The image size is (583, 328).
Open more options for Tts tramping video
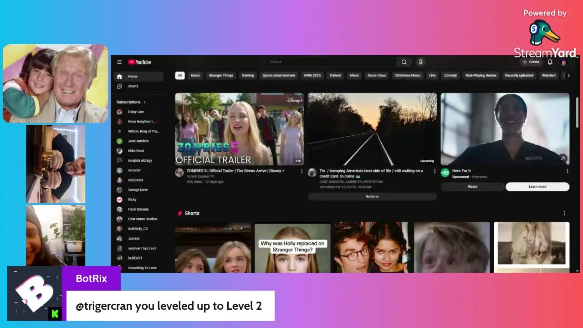pos(435,171)
